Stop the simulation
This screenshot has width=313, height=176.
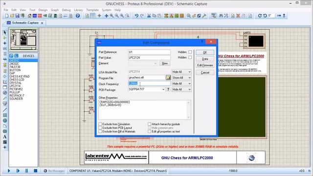pyautogui.click(x=36, y=171)
